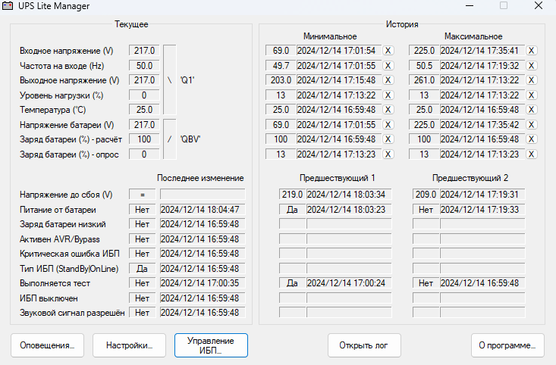
Task: Click the Напряжение до сбоя current value field
Action: pos(142,195)
